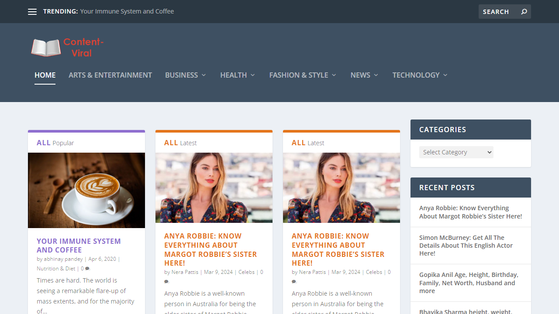Click the coffee cup article thumbnail

86,190
